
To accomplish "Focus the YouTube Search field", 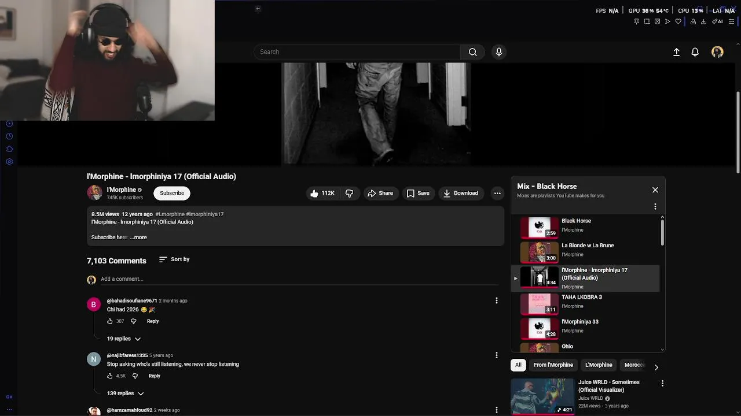I will click(x=357, y=52).
